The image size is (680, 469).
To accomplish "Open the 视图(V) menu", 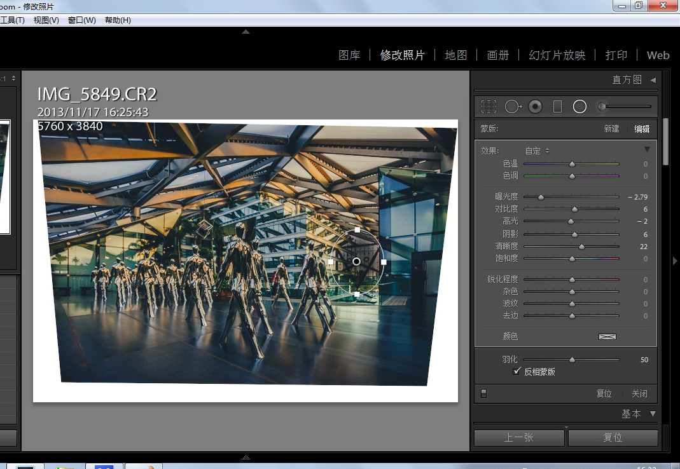I will [x=46, y=20].
